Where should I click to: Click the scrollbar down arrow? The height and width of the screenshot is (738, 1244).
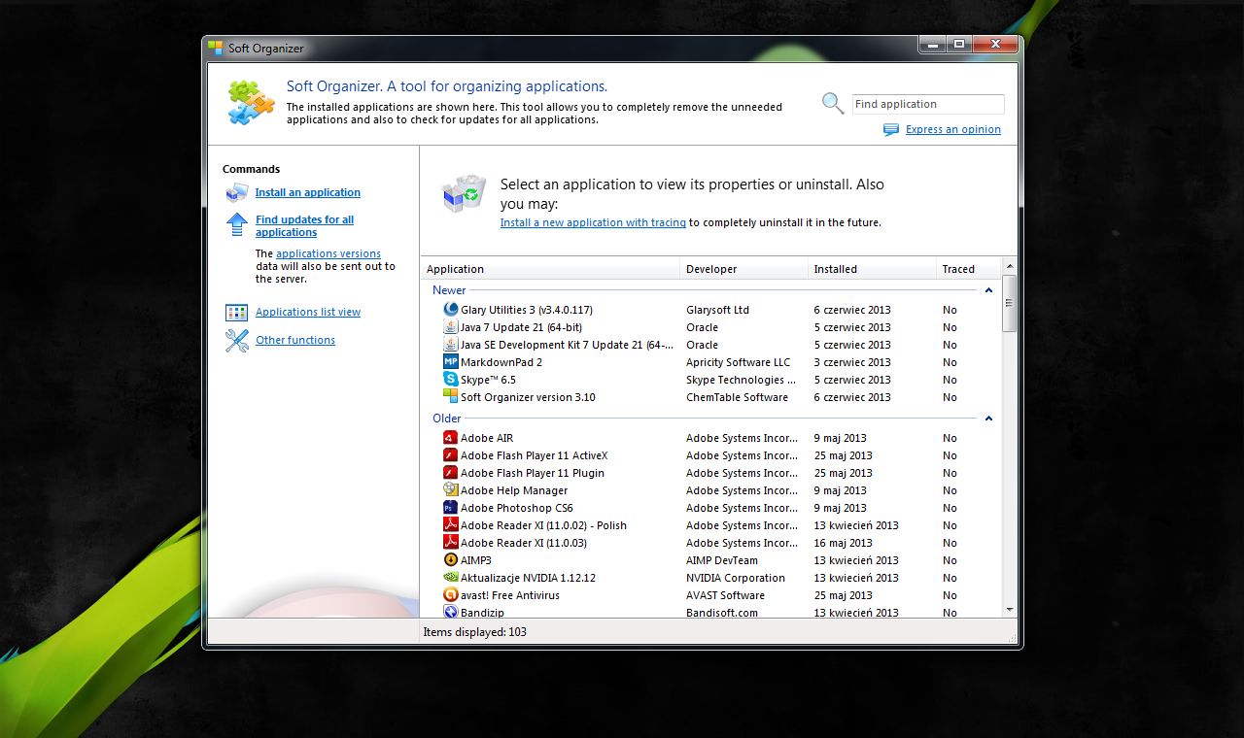1010,609
